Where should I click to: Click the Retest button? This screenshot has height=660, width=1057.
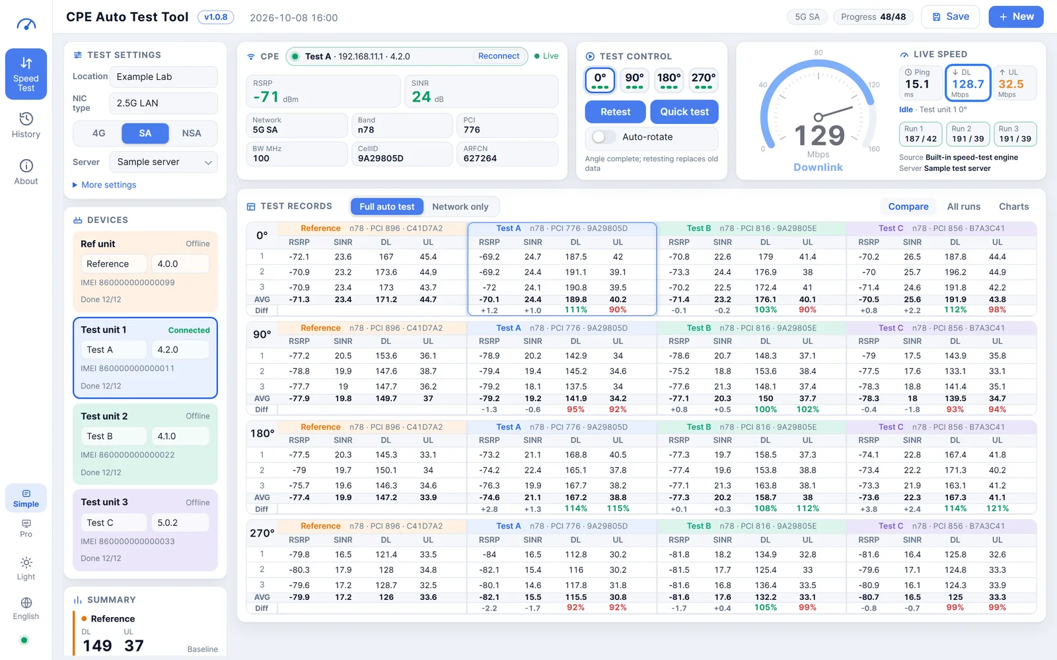(x=615, y=112)
